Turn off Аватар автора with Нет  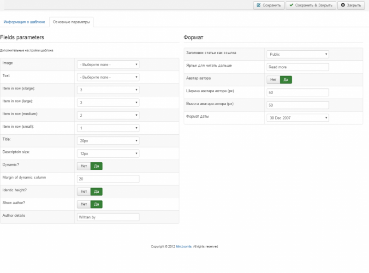point(273,80)
